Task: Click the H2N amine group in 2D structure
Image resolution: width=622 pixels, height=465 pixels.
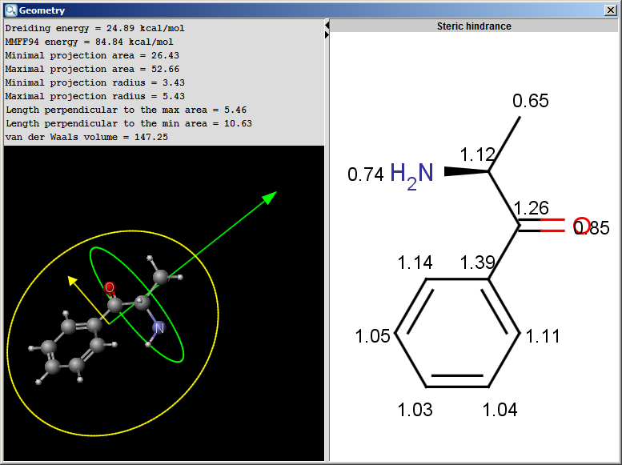Action: point(411,174)
